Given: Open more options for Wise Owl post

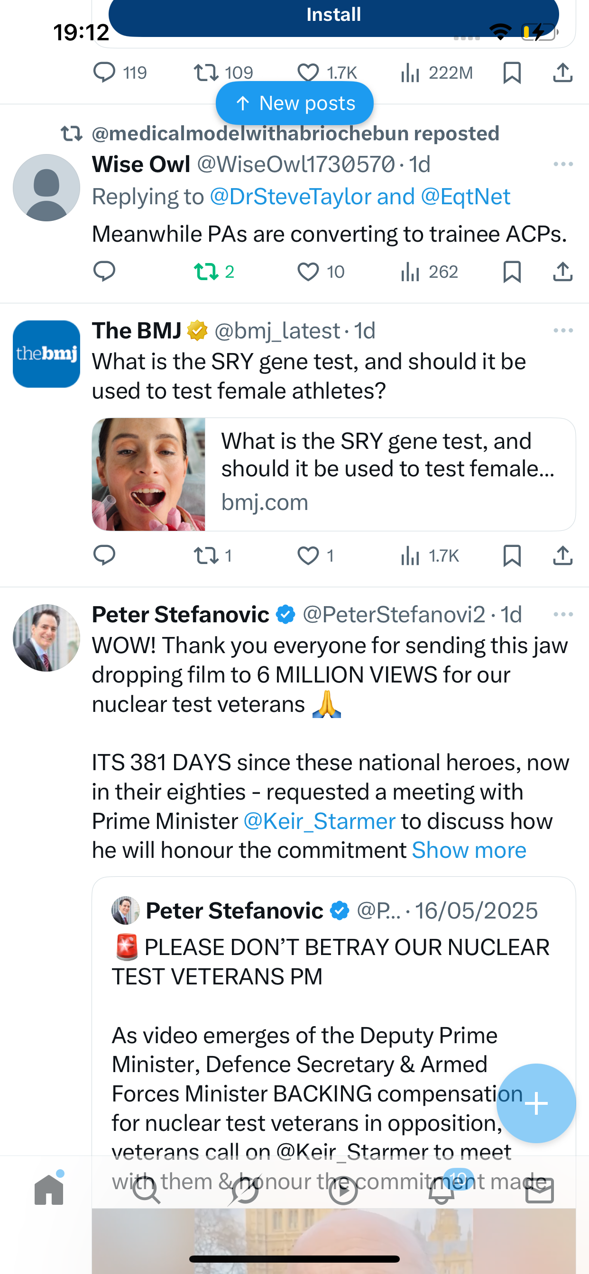Looking at the screenshot, I should point(563,164).
